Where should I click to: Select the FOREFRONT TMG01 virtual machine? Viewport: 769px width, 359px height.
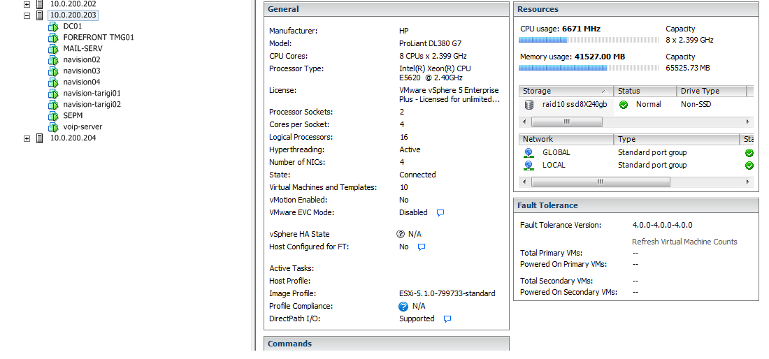(99, 38)
